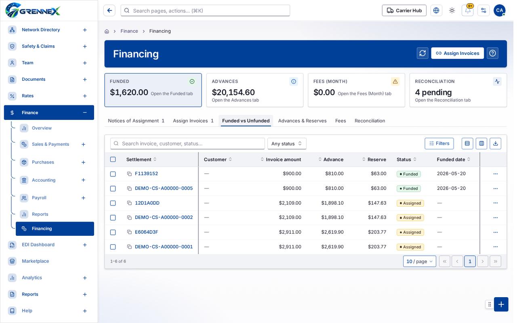The image size is (517, 323).
Task: Open the Filters button
Action: (439, 143)
